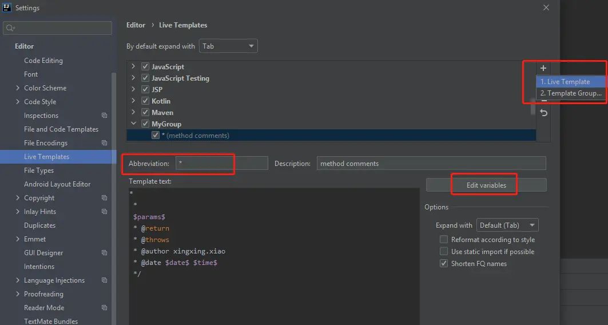The height and width of the screenshot is (325, 608).
Task: Open the Expand with Default (Tab) dropdown
Action: (507, 225)
